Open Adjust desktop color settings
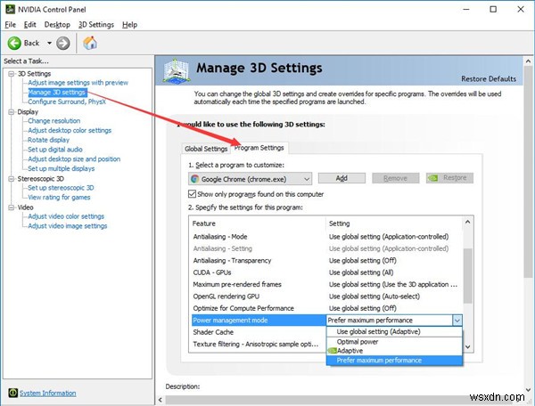This screenshot has width=535, height=406. (70, 130)
